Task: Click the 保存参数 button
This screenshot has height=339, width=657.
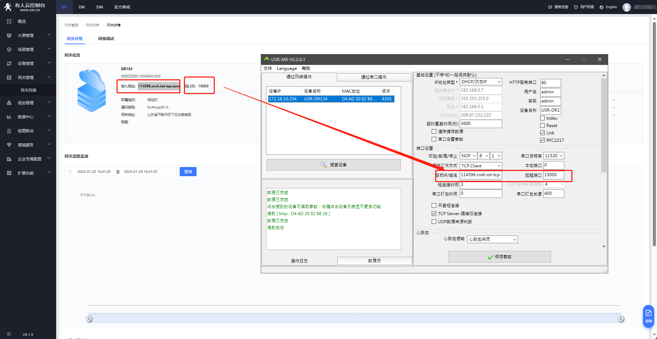Action: pos(499,257)
